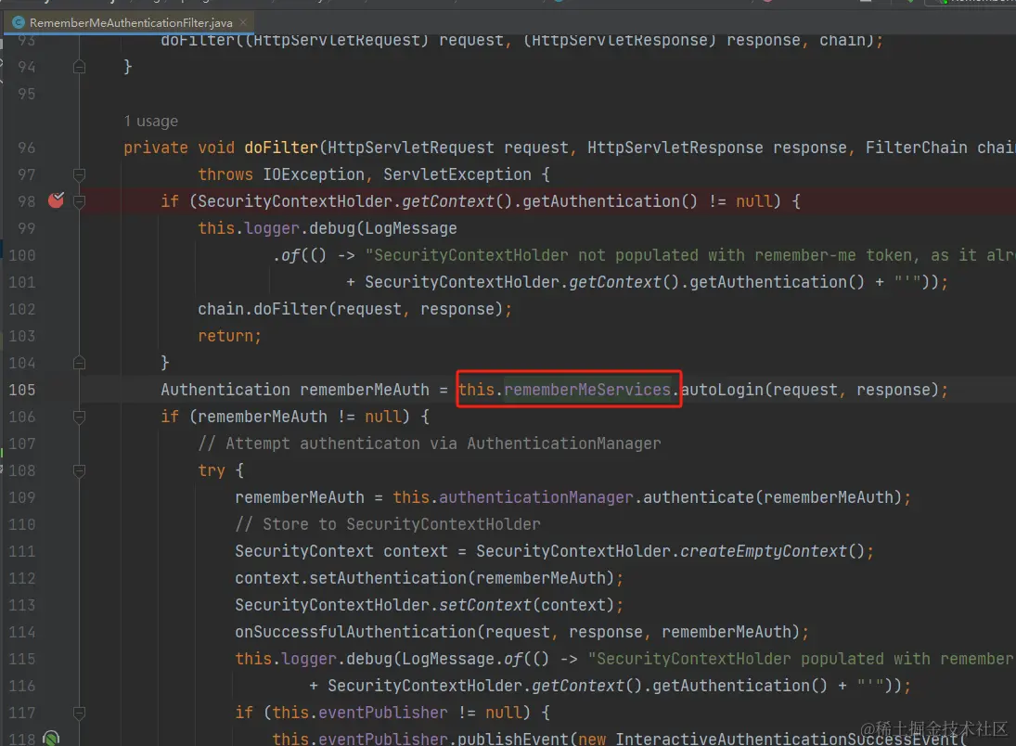Click setContext call on line 113
The image size is (1016, 746).
[x=485, y=605]
